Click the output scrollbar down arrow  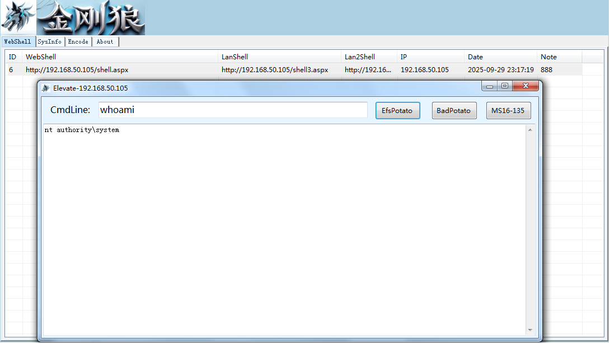click(x=530, y=330)
